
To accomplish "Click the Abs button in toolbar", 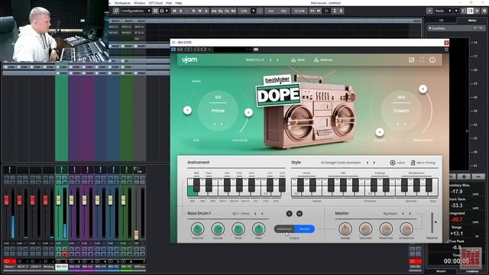I will click(283, 11).
